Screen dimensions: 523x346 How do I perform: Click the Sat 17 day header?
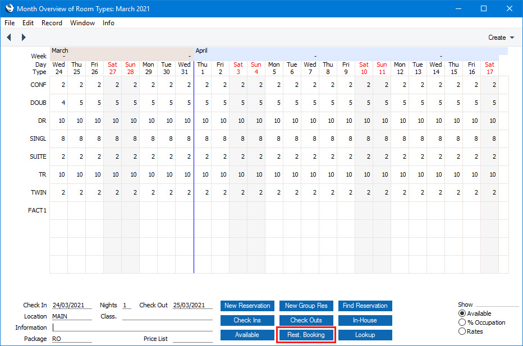[490, 68]
